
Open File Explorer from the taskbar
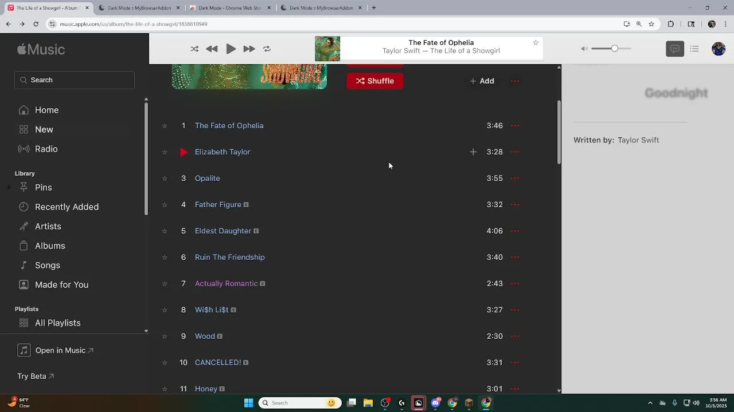click(368, 403)
